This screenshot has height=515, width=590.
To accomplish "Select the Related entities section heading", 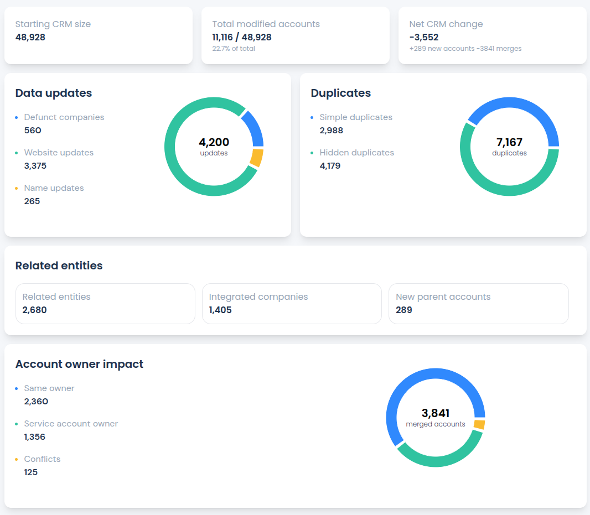I will click(59, 266).
